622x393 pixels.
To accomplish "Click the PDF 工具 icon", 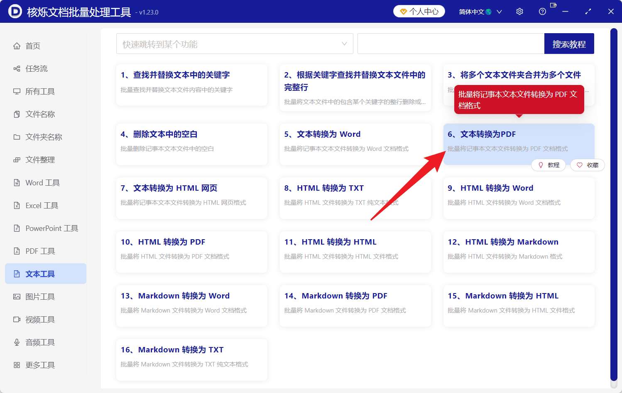I will 17,251.
